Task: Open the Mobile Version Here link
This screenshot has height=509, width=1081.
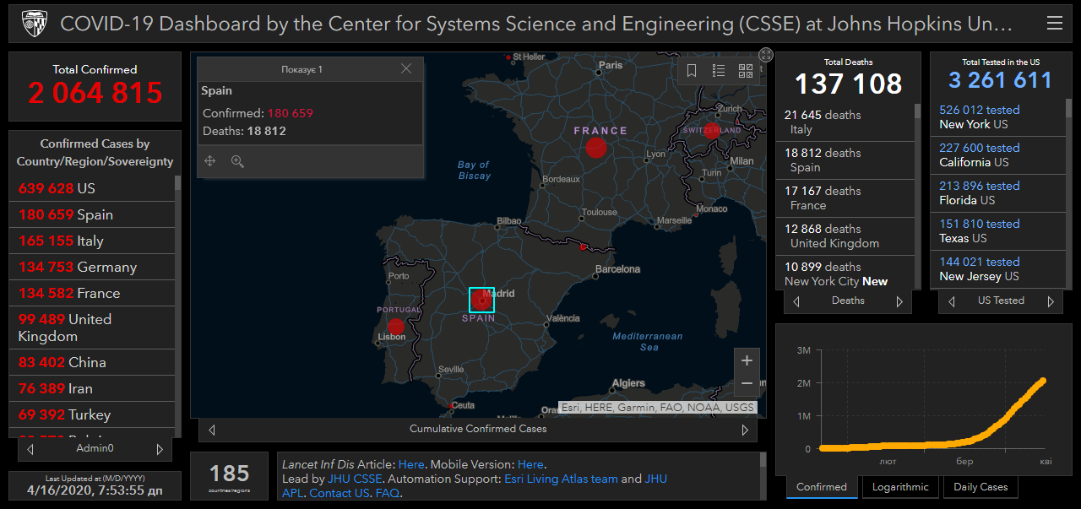Action: (530, 464)
